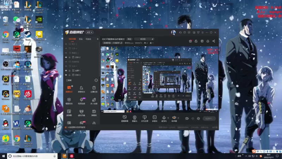Add 多媒体 multimedia source
Image resolution: width=282 pixels, height=159 pixels.
click(155, 119)
